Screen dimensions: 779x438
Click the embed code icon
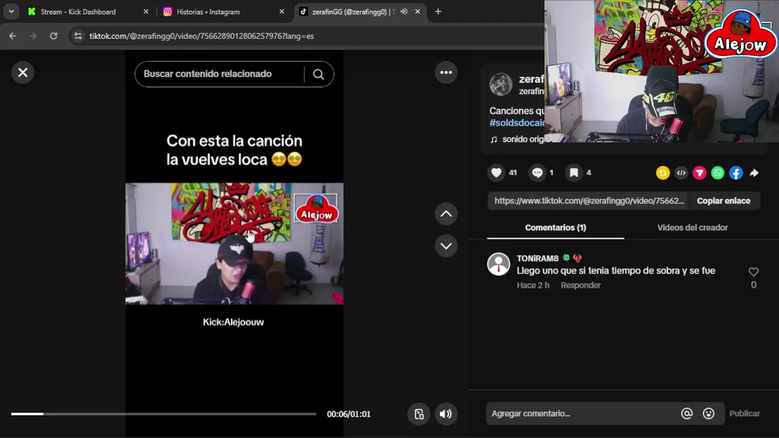pyautogui.click(x=681, y=173)
